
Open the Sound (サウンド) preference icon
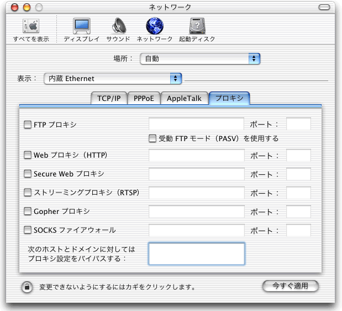click(x=118, y=26)
